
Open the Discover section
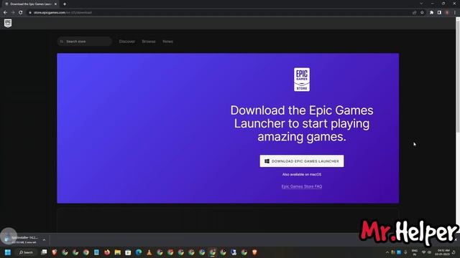pos(127,42)
